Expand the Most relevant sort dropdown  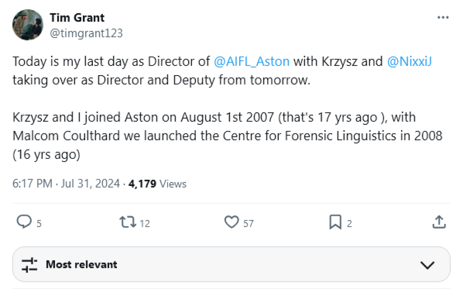tap(231, 264)
